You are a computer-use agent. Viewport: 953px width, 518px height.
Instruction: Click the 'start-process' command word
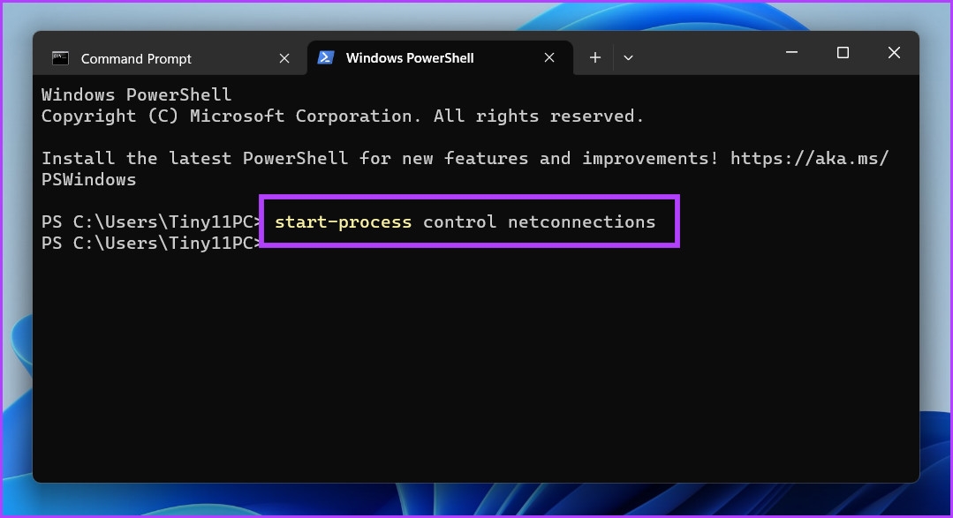click(343, 222)
